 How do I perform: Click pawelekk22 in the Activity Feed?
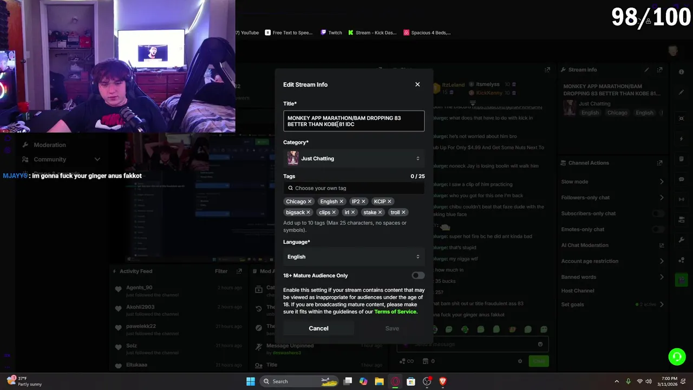tap(141, 327)
